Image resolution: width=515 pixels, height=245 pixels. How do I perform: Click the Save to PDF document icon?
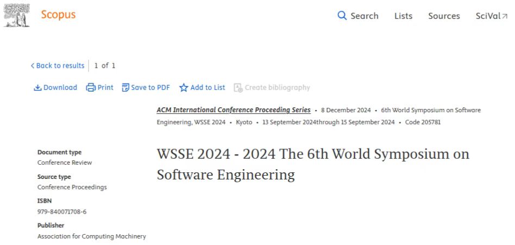pyautogui.click(x=125, y=87)
